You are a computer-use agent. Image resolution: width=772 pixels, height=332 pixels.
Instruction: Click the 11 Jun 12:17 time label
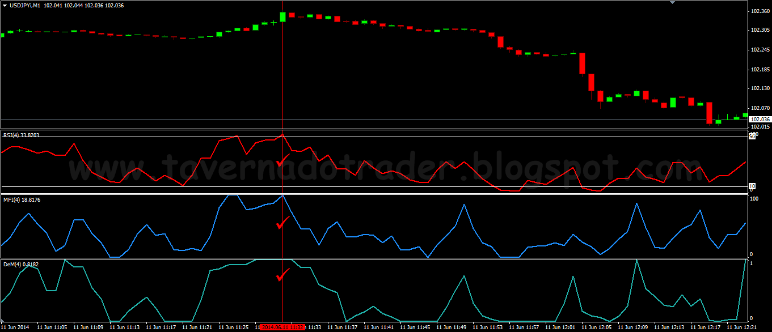coord(705,327)
